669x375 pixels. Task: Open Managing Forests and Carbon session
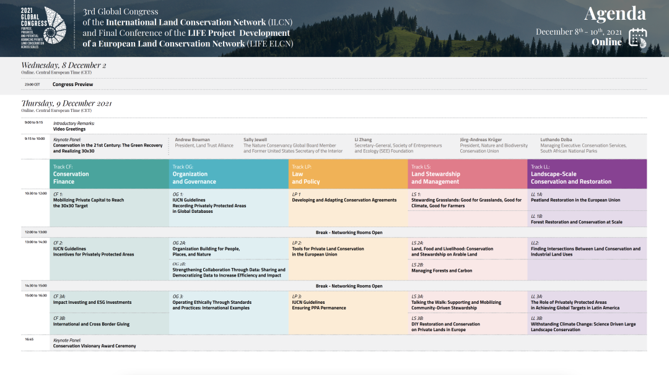[x=442, y=270]
